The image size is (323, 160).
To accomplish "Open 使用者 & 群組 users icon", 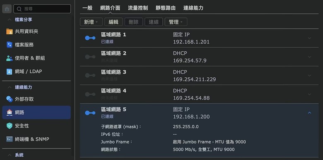I will (9, 58).
